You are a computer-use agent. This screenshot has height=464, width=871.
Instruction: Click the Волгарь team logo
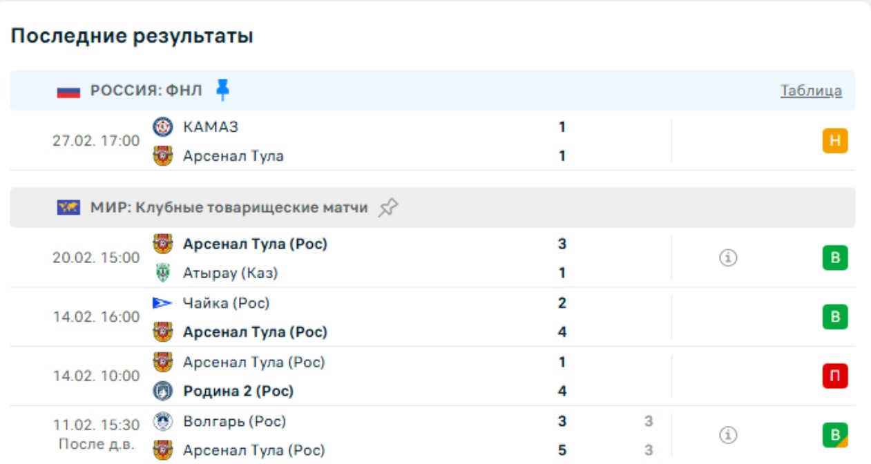163,420
